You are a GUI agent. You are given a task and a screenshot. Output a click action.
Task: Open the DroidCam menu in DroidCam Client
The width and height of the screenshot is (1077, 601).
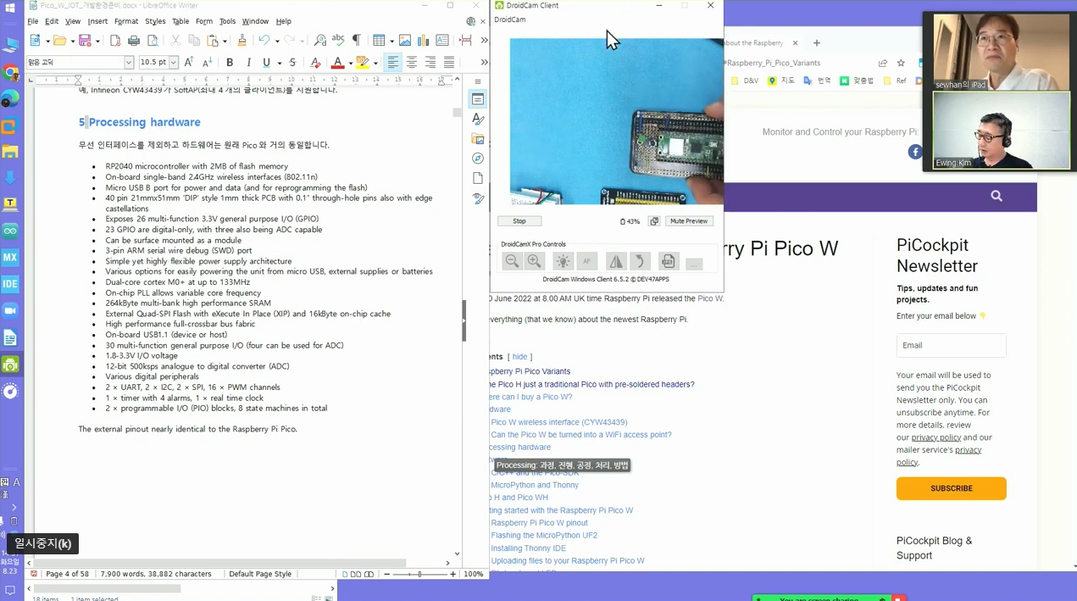tap(510, 19)
